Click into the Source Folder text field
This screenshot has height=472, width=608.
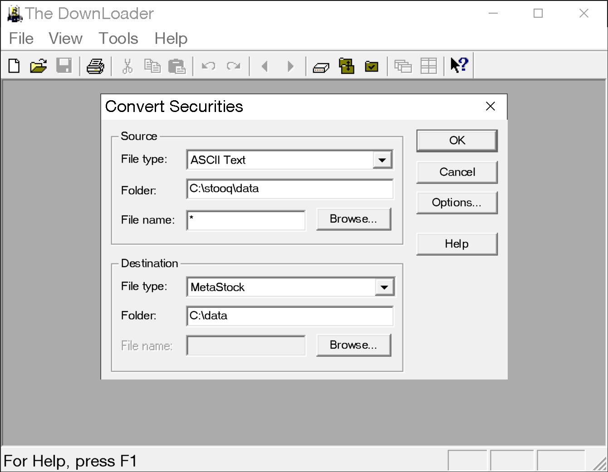289,189
